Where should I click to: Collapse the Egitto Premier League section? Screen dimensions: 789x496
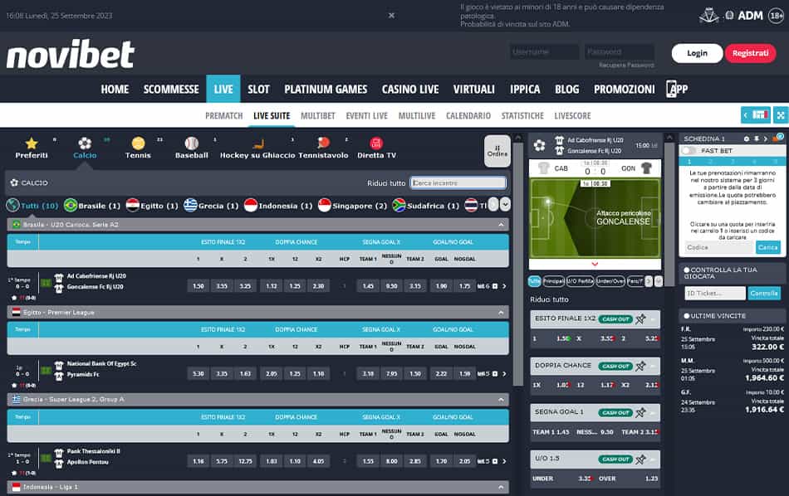pyautogui.click(x=501, y=313)
